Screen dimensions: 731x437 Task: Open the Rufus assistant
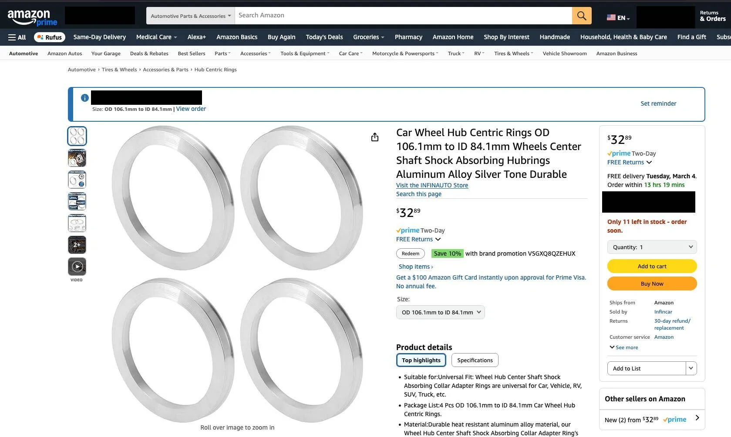[x=50, y=37]
